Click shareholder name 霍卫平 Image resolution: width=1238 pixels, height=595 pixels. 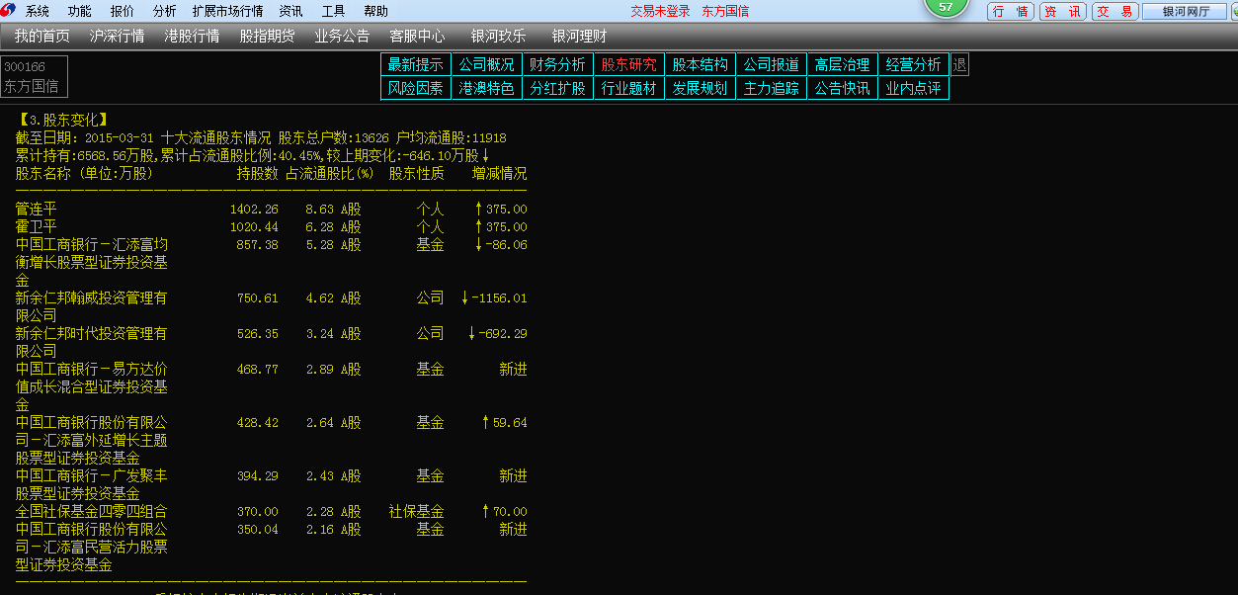click(x=37, y=227)
